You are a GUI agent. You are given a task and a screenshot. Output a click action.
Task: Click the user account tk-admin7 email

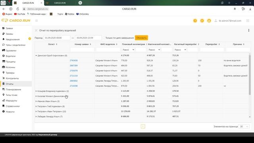230,21
